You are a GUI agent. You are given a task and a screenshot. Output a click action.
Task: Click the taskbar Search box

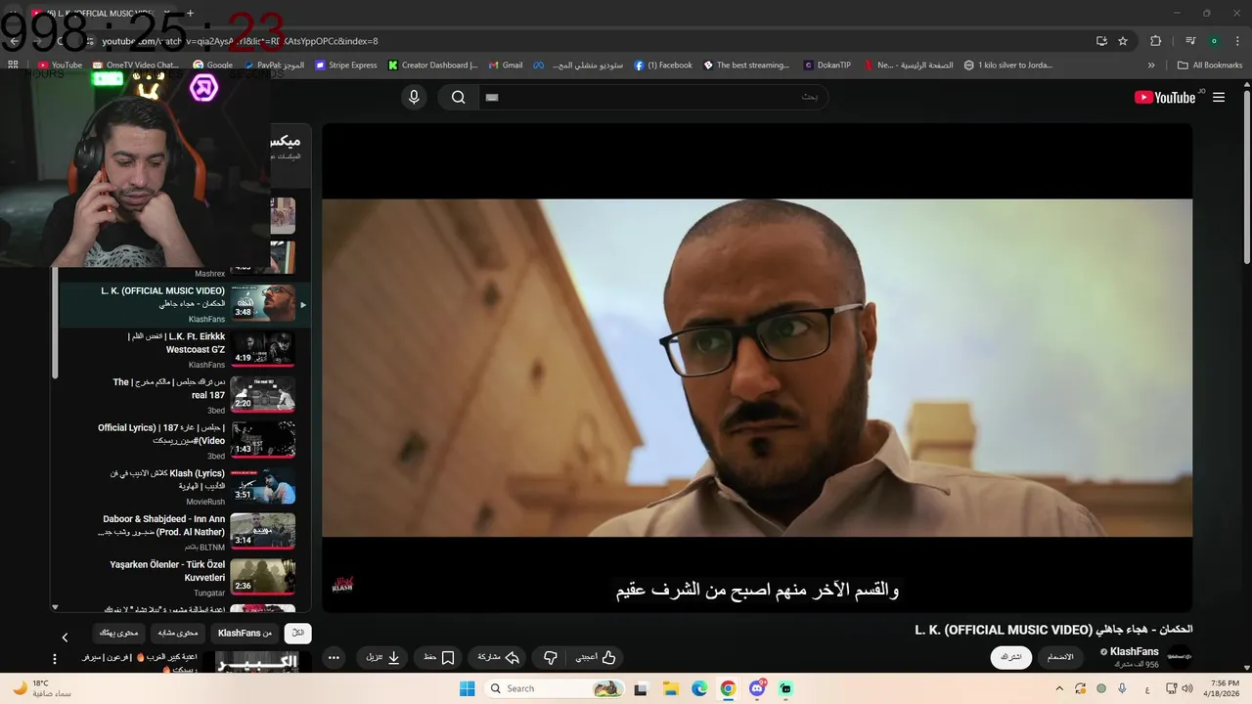557,688
